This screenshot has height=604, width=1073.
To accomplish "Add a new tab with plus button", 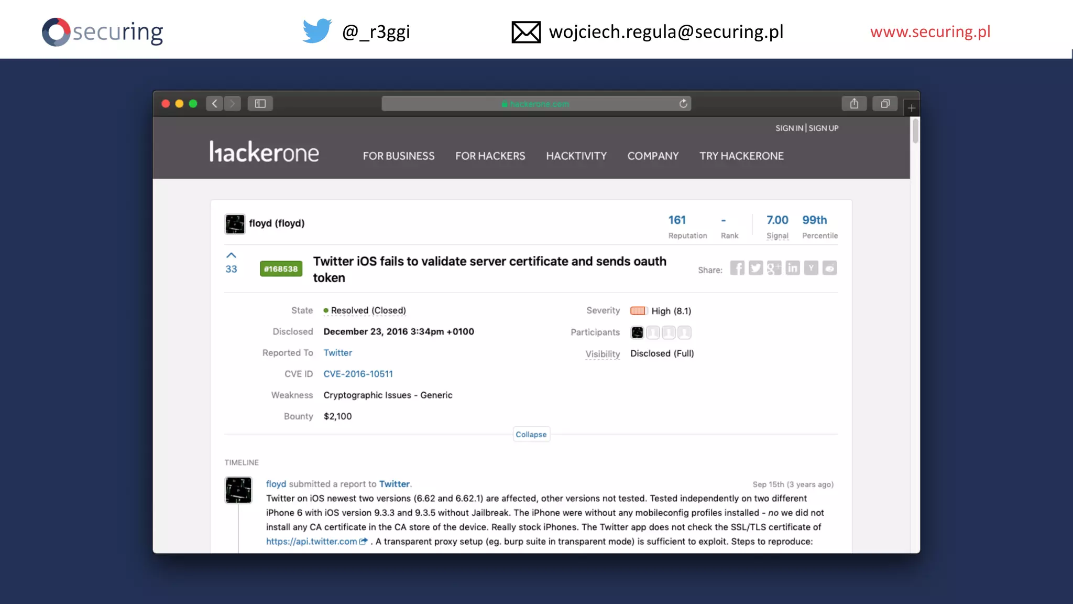I will (912, 107).
